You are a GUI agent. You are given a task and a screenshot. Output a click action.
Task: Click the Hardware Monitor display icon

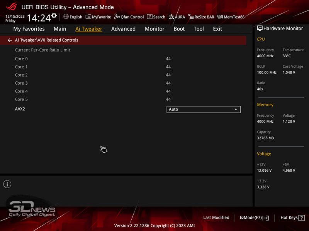260,28
